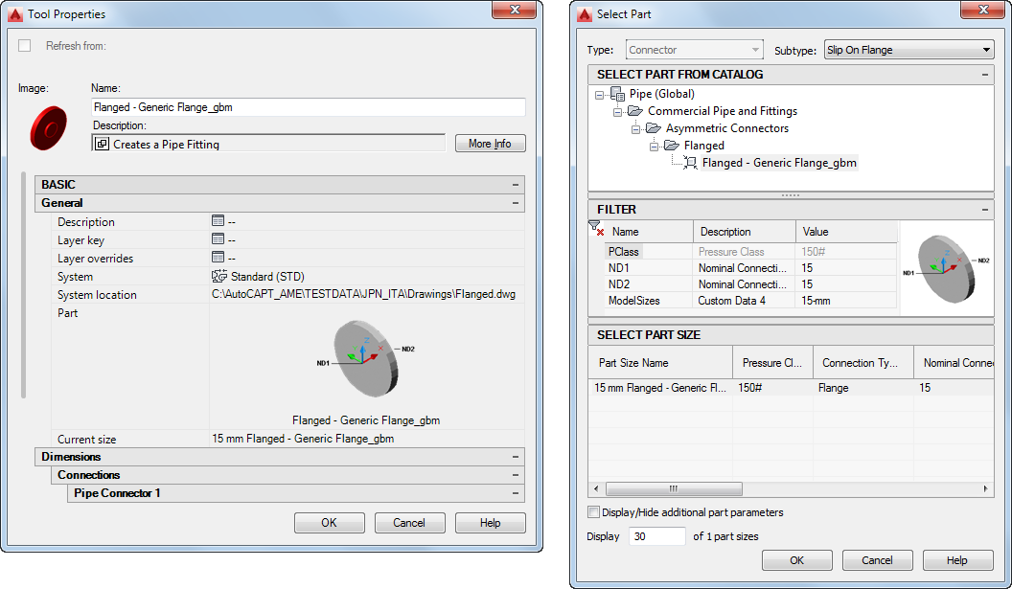Collapse the Dimensions section
1012x589 pixels.
(515, 457)
